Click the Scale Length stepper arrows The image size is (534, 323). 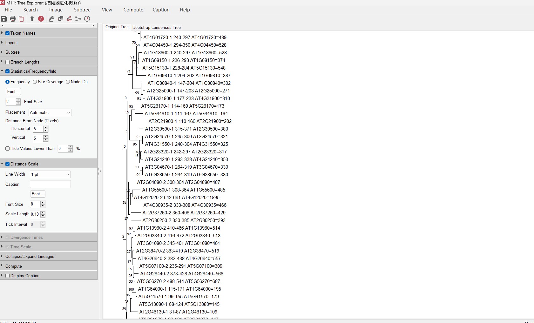pos(43,214)
